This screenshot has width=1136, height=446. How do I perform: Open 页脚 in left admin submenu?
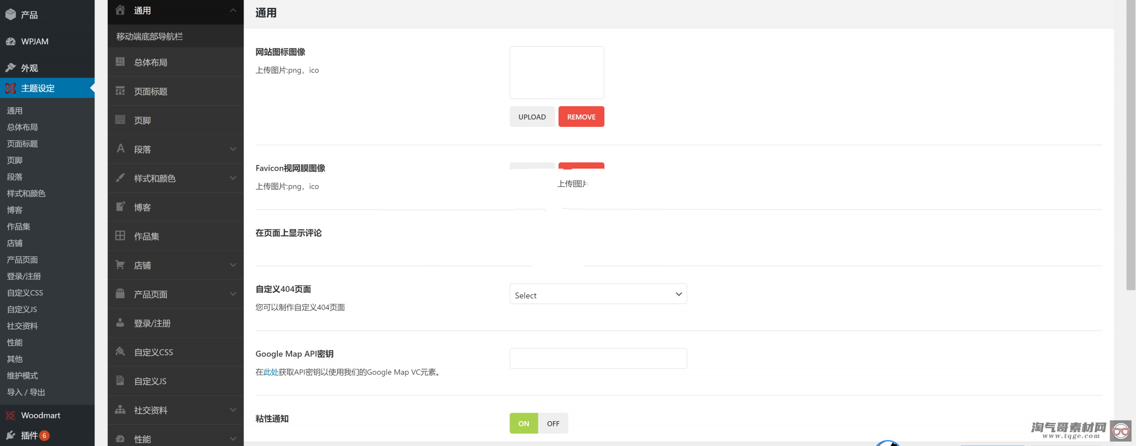[15, 161]
